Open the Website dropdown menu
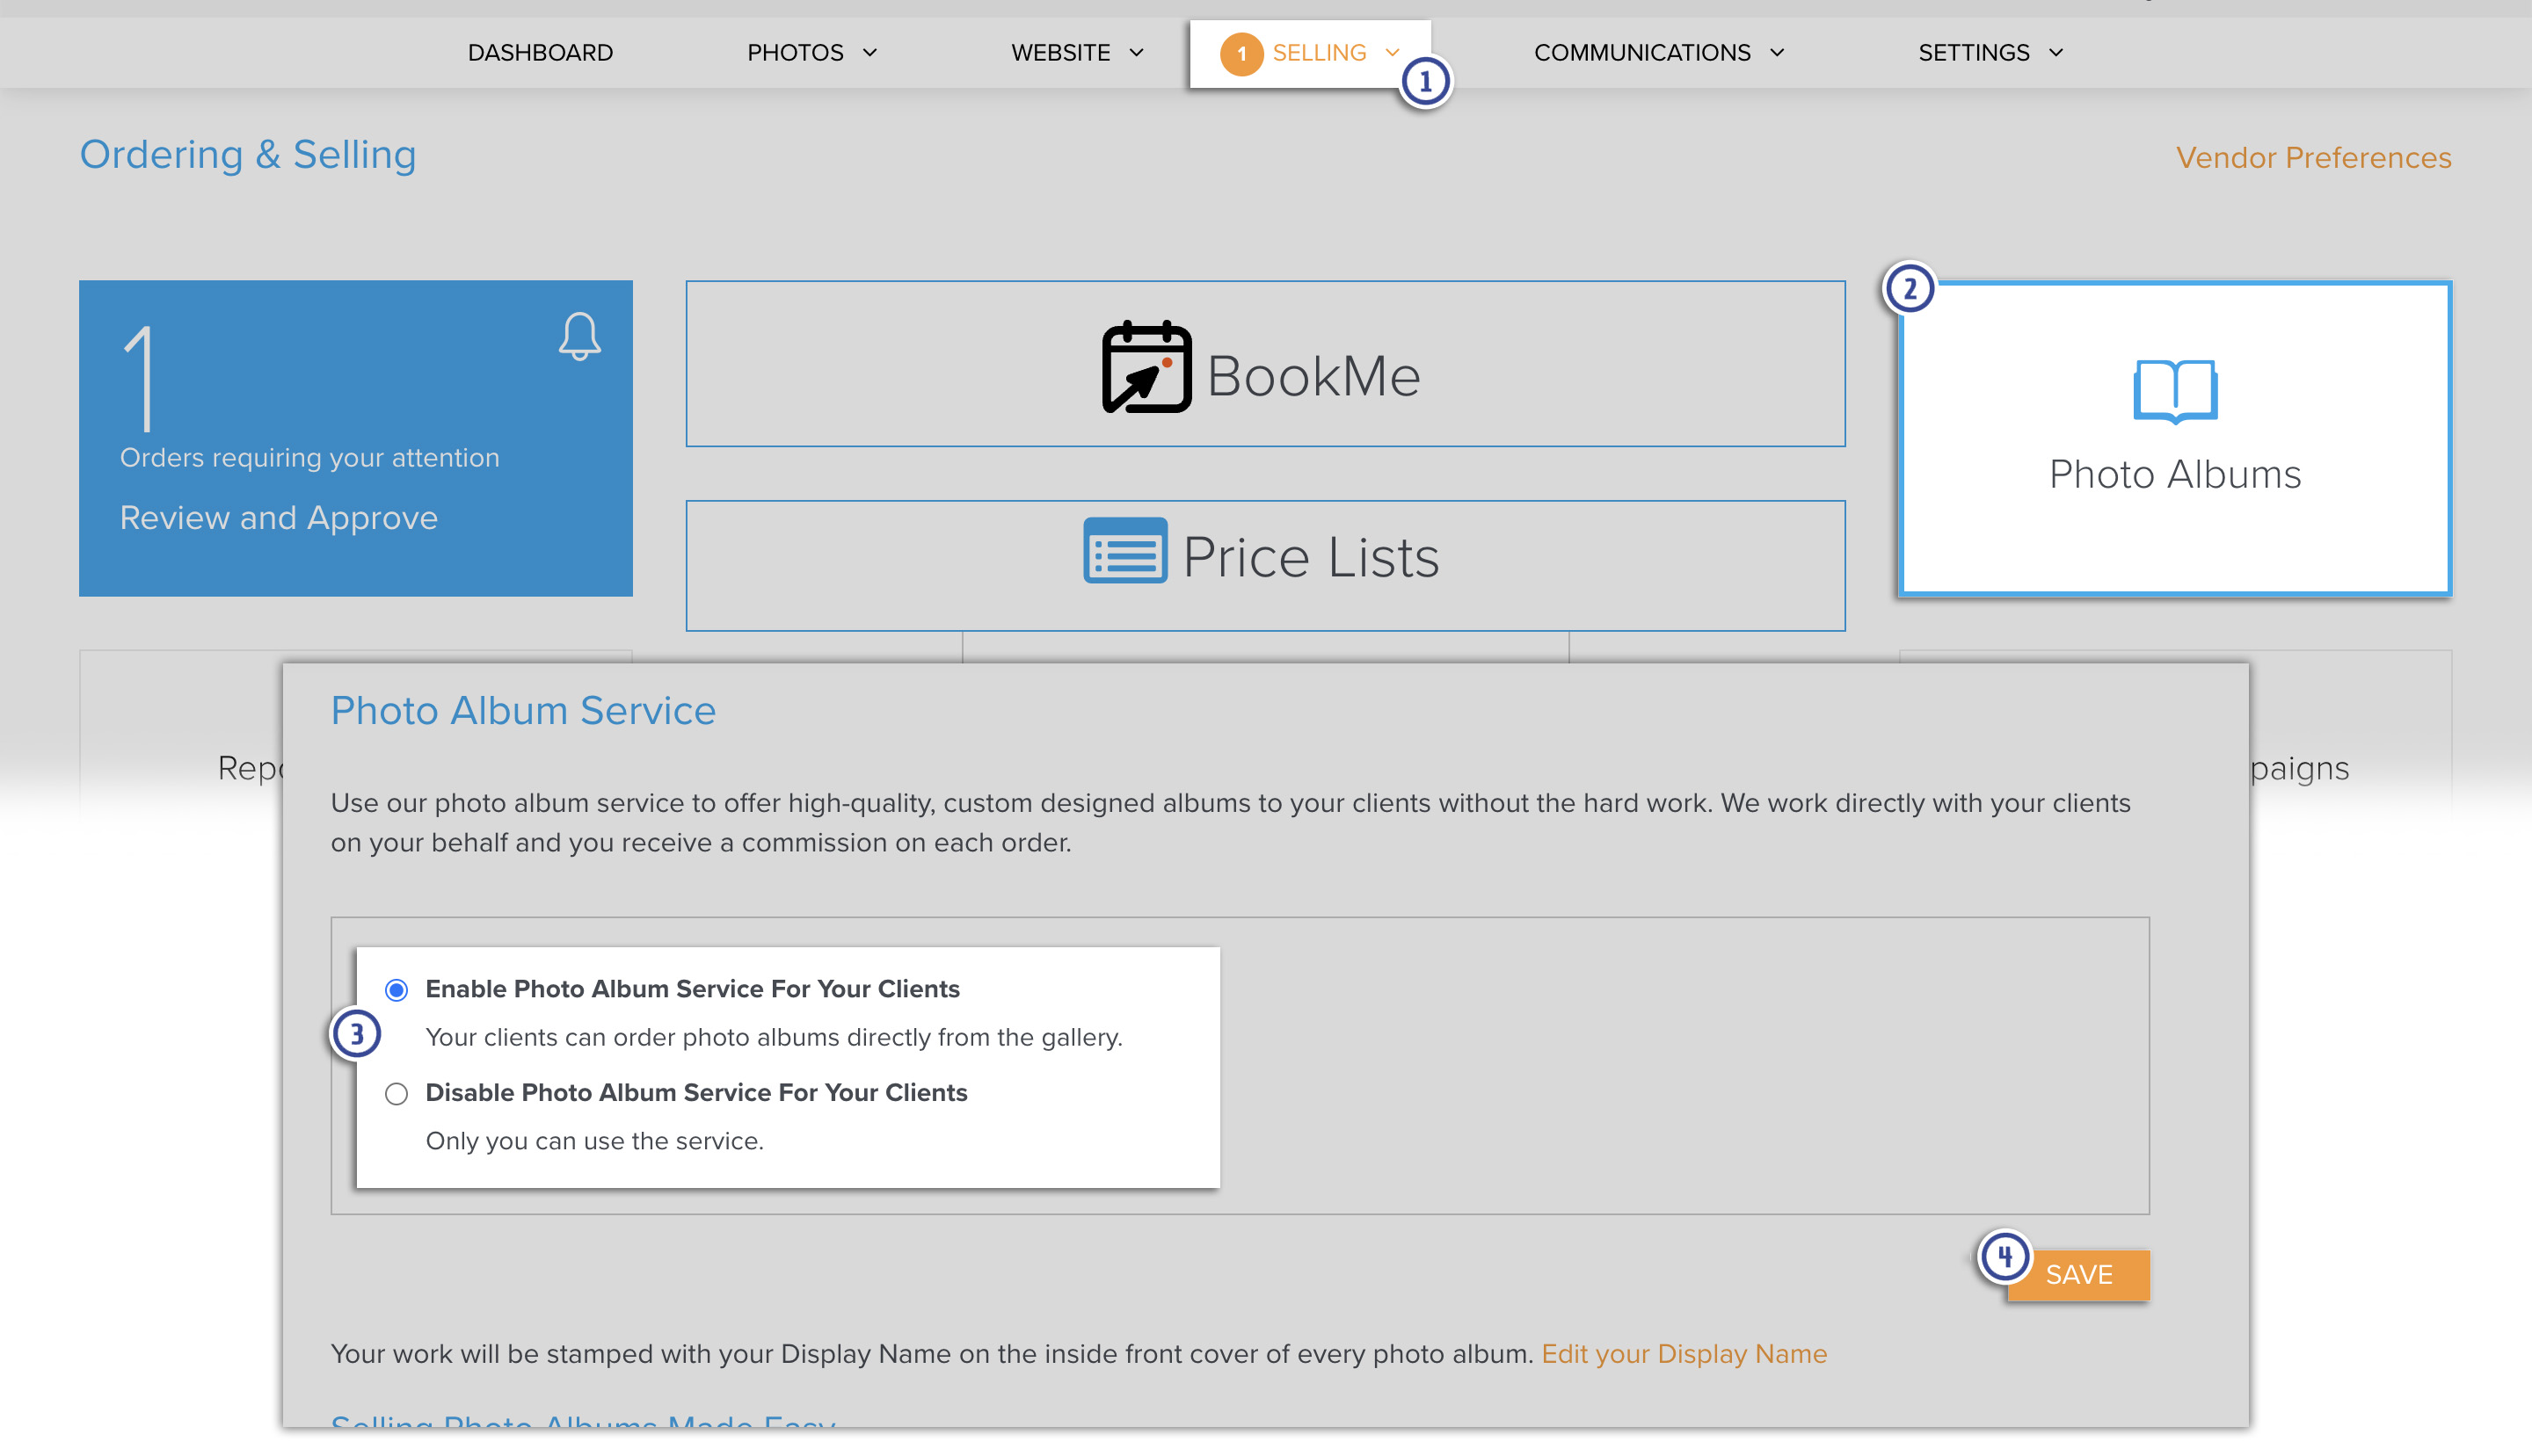 tap(1074, 52)
